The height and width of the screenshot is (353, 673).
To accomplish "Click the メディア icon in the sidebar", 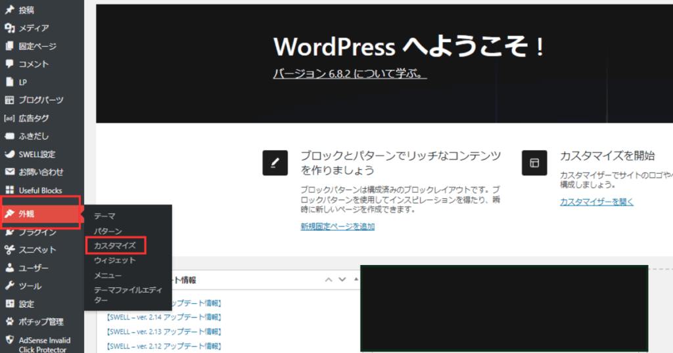I will point(9,28).
